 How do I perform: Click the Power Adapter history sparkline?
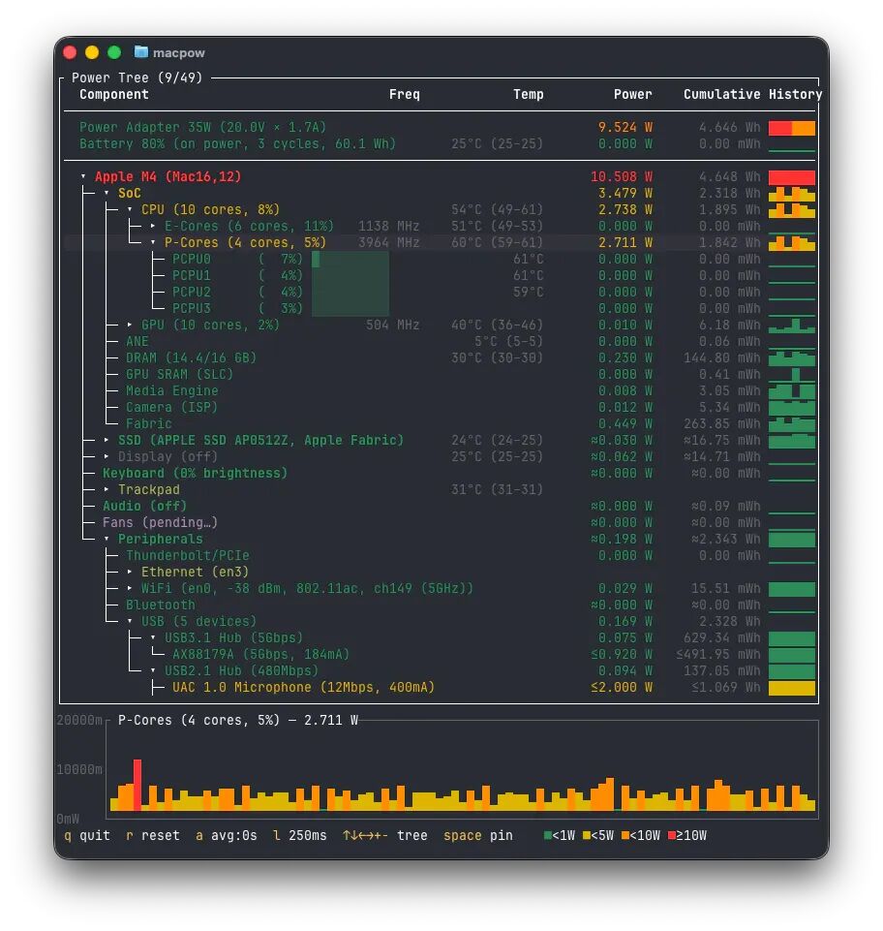click(x=792, y=128)
